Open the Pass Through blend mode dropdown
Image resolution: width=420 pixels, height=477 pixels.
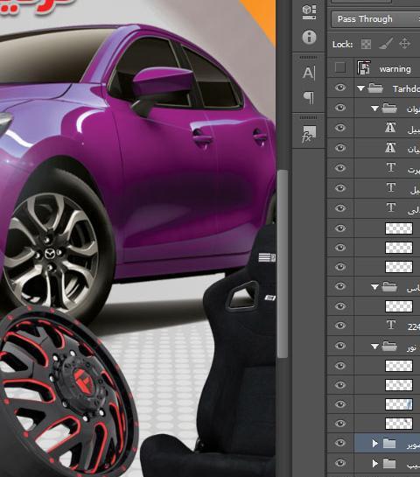(x=375, y=19)
